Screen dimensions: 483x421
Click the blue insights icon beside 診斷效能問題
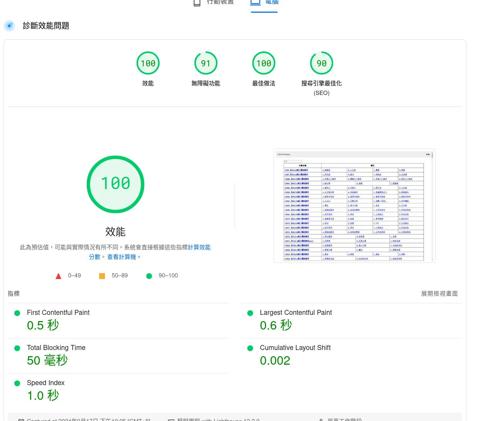coord(9,26)
